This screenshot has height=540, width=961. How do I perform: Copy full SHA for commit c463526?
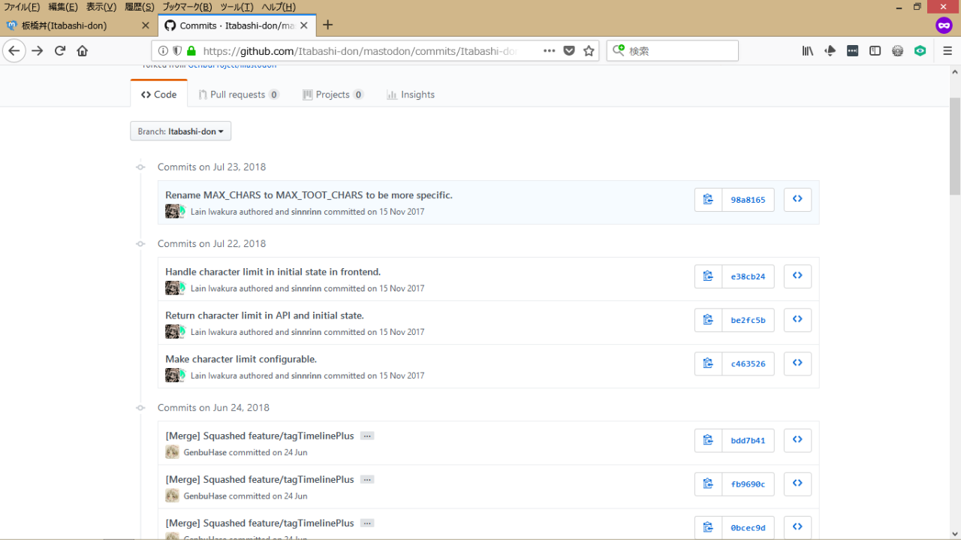point(708,364)
